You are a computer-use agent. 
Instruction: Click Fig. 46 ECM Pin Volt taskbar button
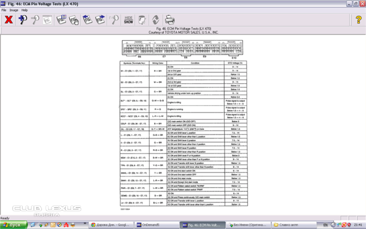click(203, 225)
